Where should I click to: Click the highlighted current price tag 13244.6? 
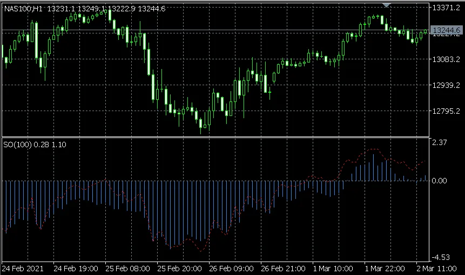coord(446,30)
